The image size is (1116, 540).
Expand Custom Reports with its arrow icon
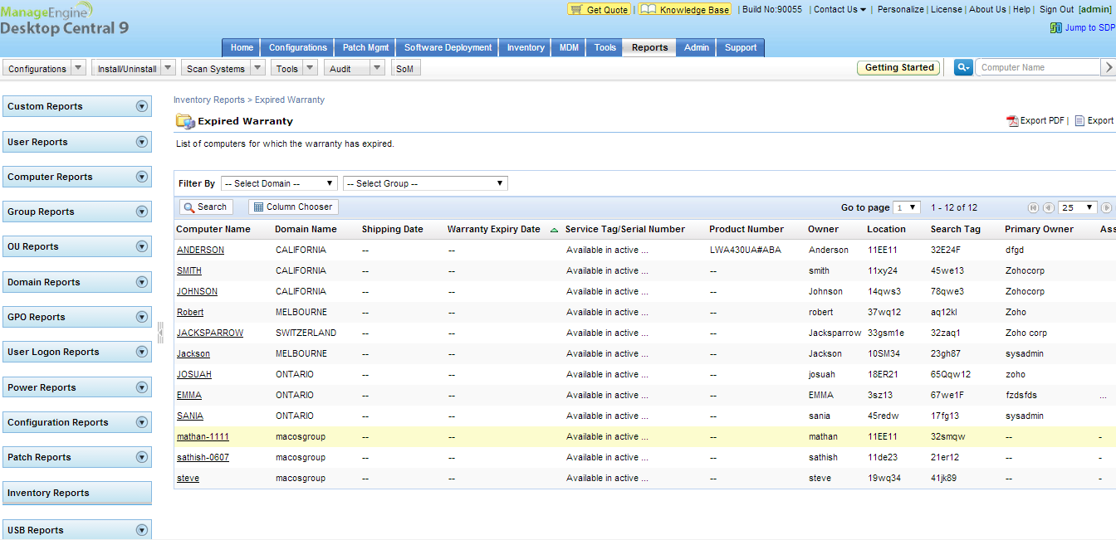click(x=141, y=106)
